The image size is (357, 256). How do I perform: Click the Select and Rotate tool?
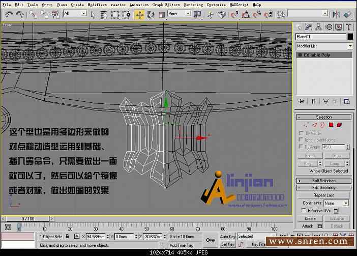(151, 14)
